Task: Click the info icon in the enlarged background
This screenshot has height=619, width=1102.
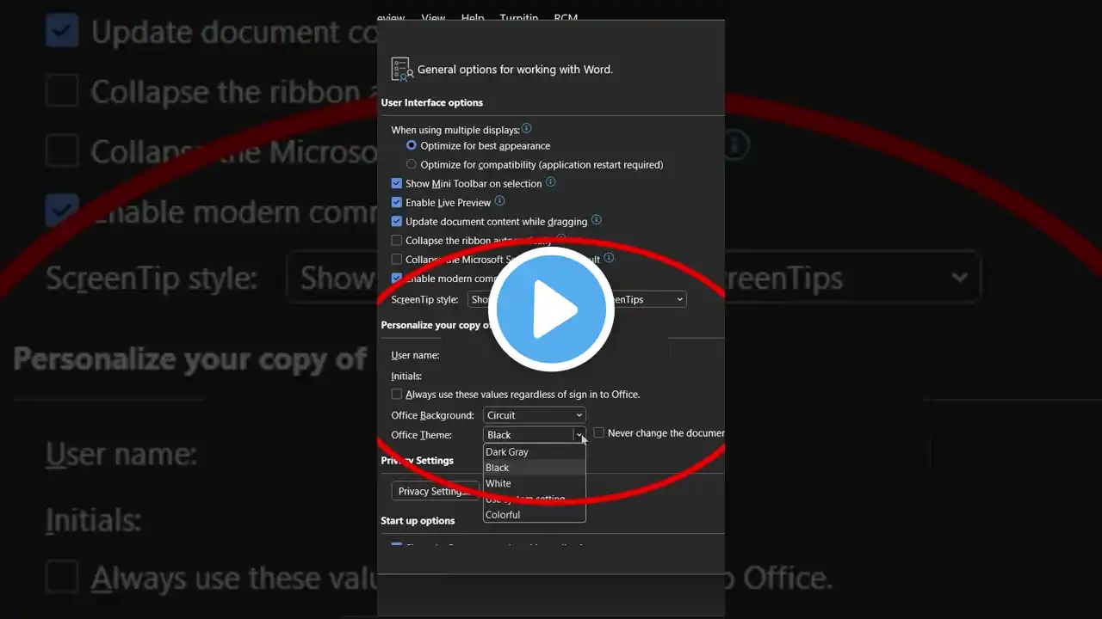Action: (735, 144)
